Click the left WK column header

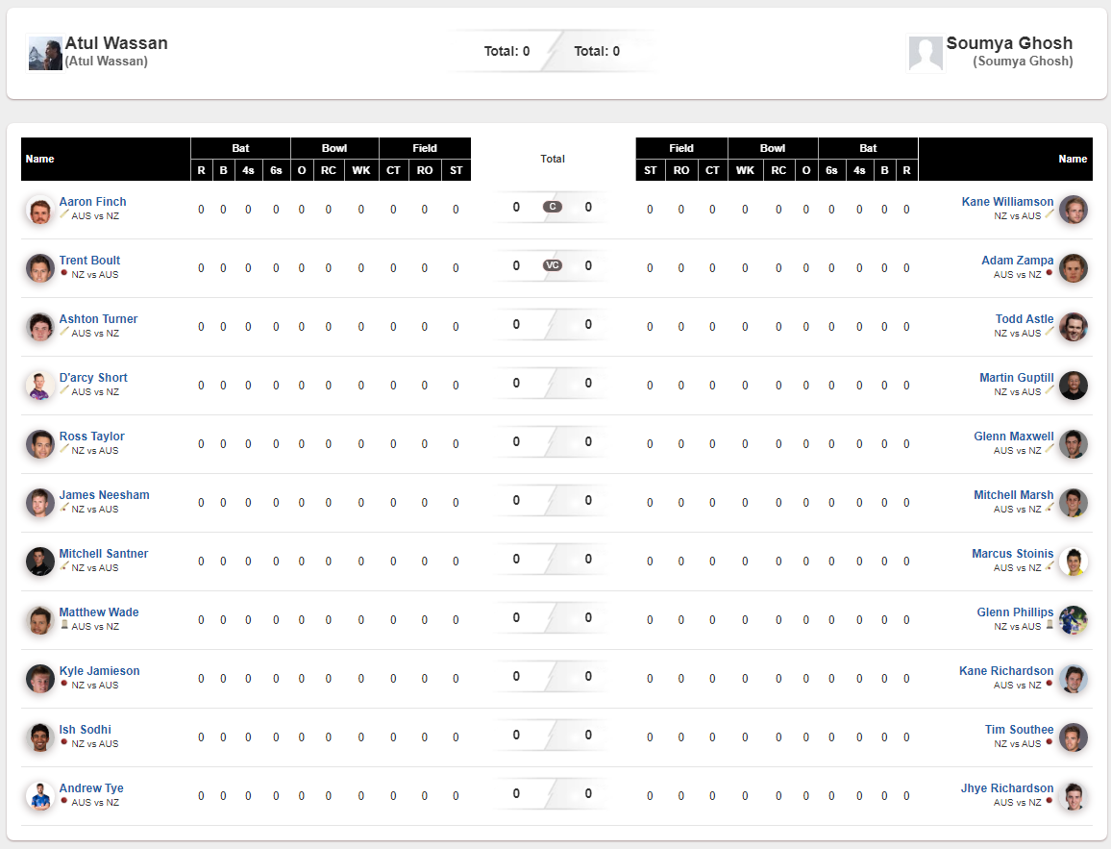coord(361,170)
